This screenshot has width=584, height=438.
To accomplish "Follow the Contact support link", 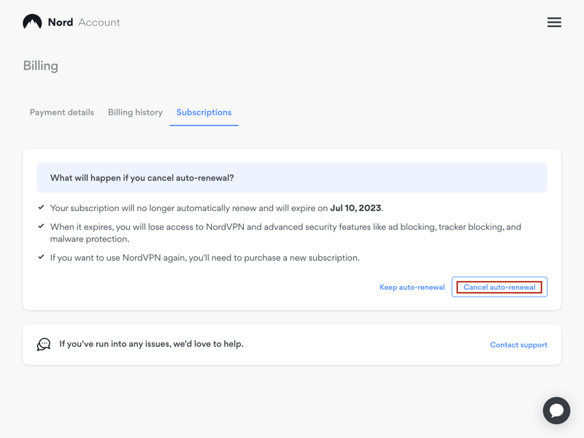I will [x=518, y=345].
